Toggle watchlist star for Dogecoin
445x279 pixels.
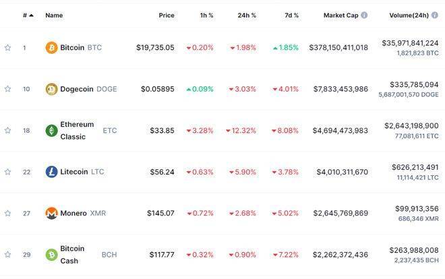coord(8,89)
